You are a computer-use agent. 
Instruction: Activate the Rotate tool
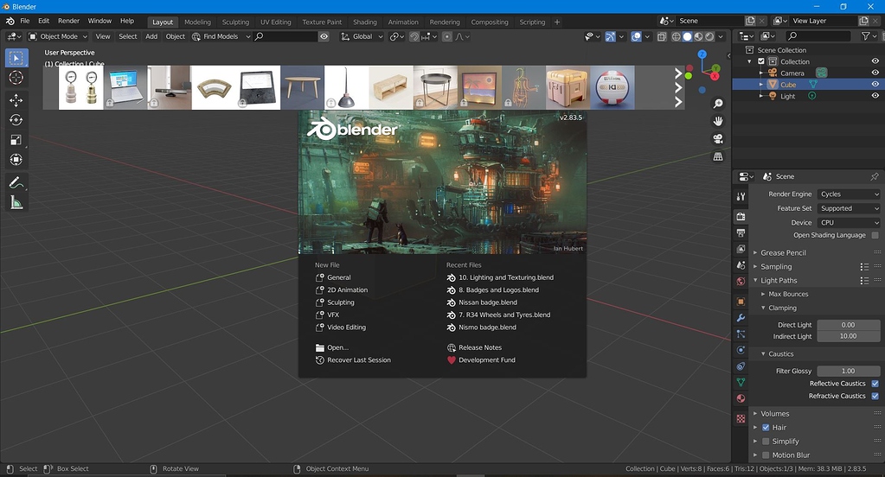click(x=16, y=120)
